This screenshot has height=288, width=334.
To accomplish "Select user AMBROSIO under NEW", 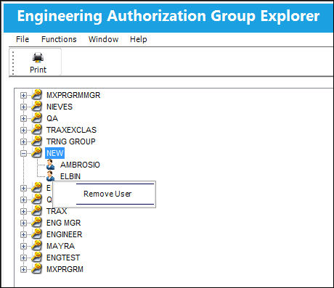I will click(80, 165).
